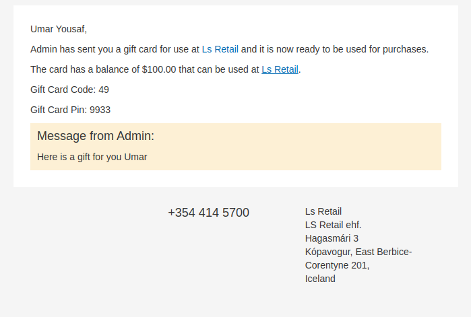471x317 pixels.
Task: Click the message text 'Here is a gift for you Umar'
Action: (x=92, y=157)
